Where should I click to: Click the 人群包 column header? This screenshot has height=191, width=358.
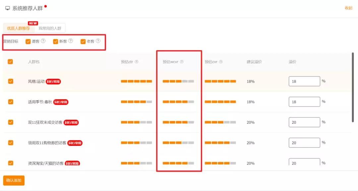(x=33, y=62)
